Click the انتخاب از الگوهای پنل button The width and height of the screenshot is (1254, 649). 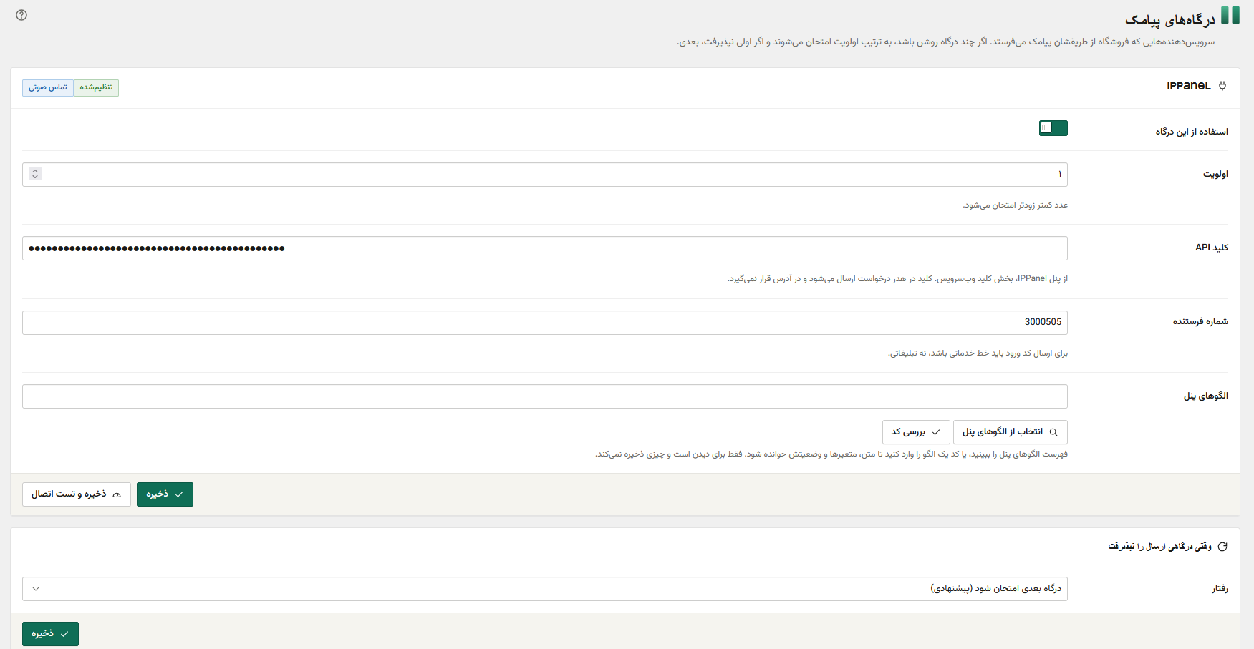coord(1011,432)
